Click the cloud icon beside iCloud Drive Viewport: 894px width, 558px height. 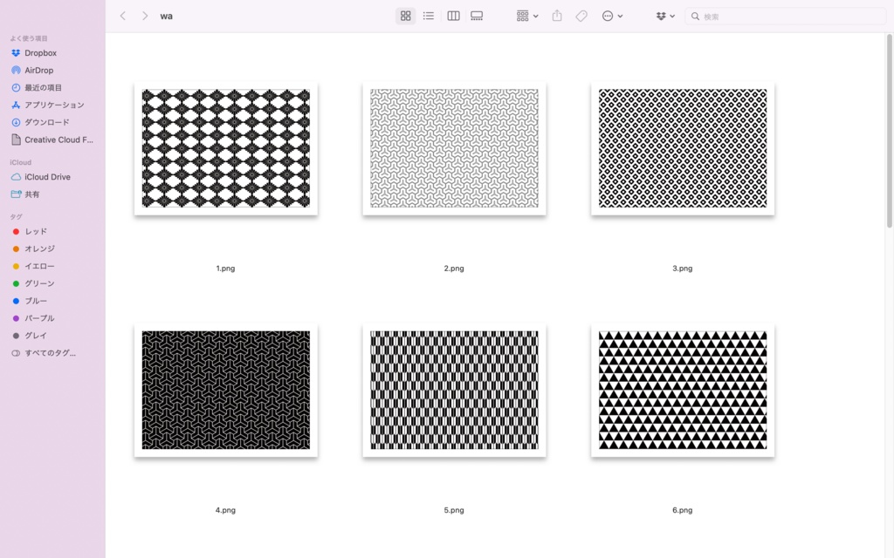pos(16,177)
